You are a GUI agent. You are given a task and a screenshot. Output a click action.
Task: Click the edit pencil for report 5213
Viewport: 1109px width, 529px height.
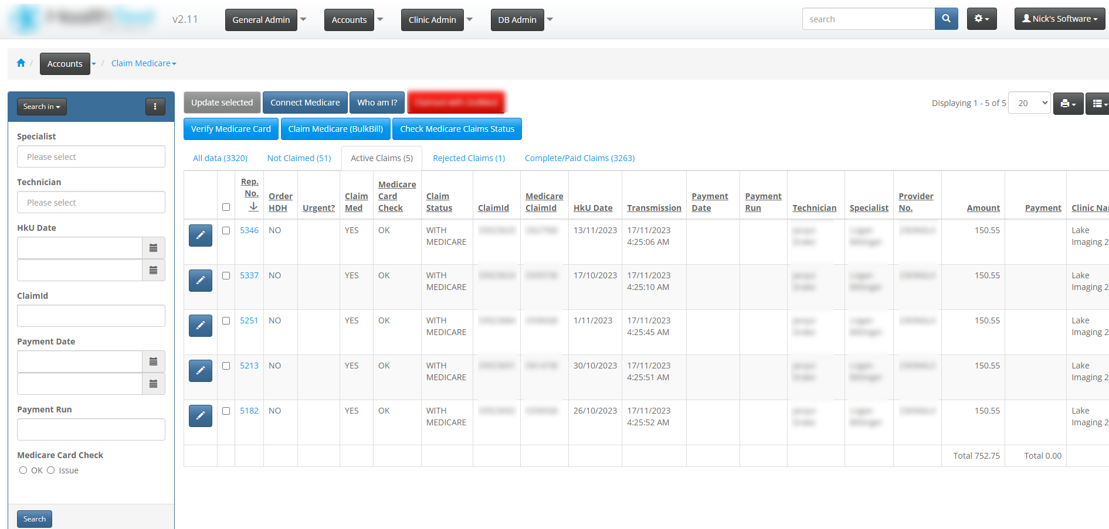pyautogui.click(x=201, y=371)
